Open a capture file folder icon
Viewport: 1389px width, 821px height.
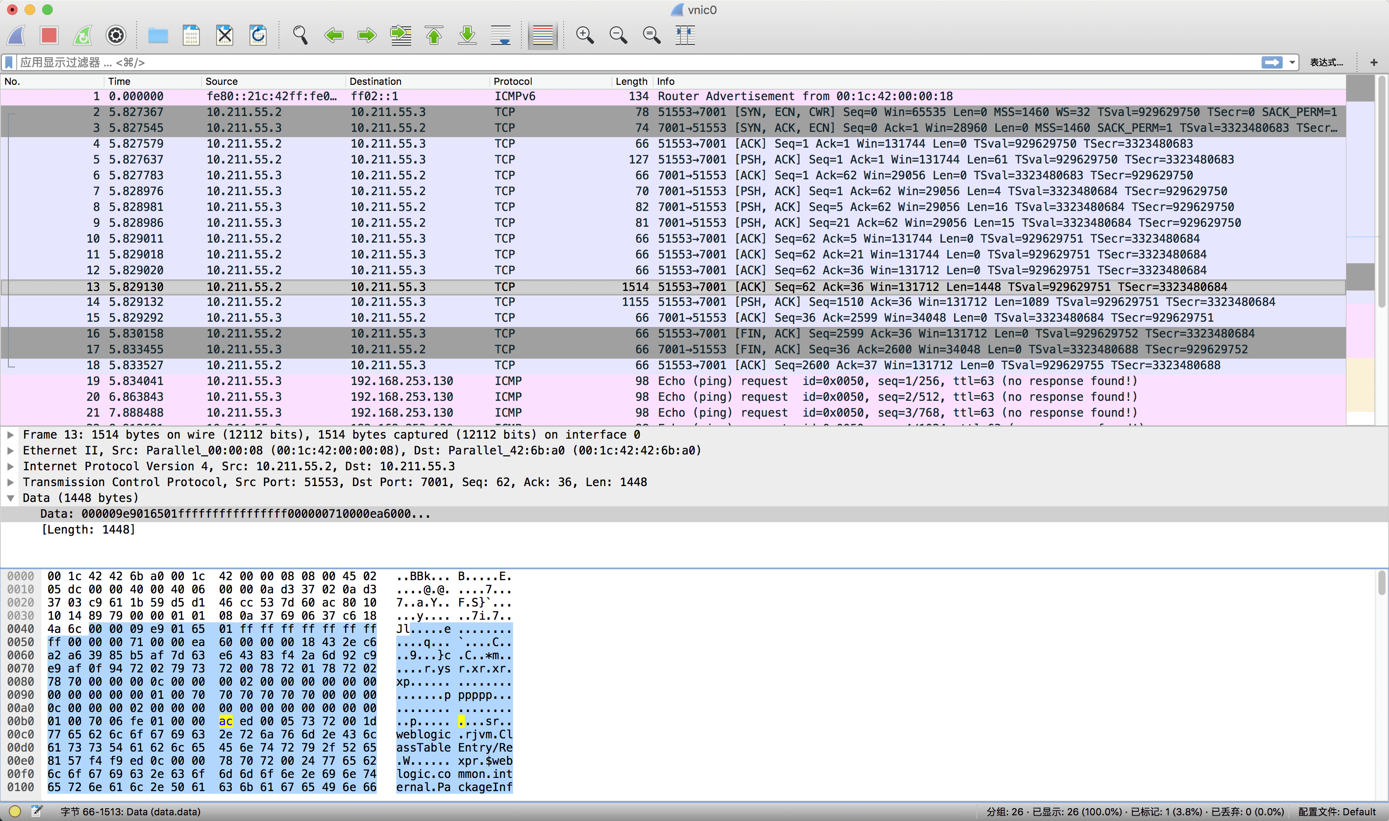point(158,36)
